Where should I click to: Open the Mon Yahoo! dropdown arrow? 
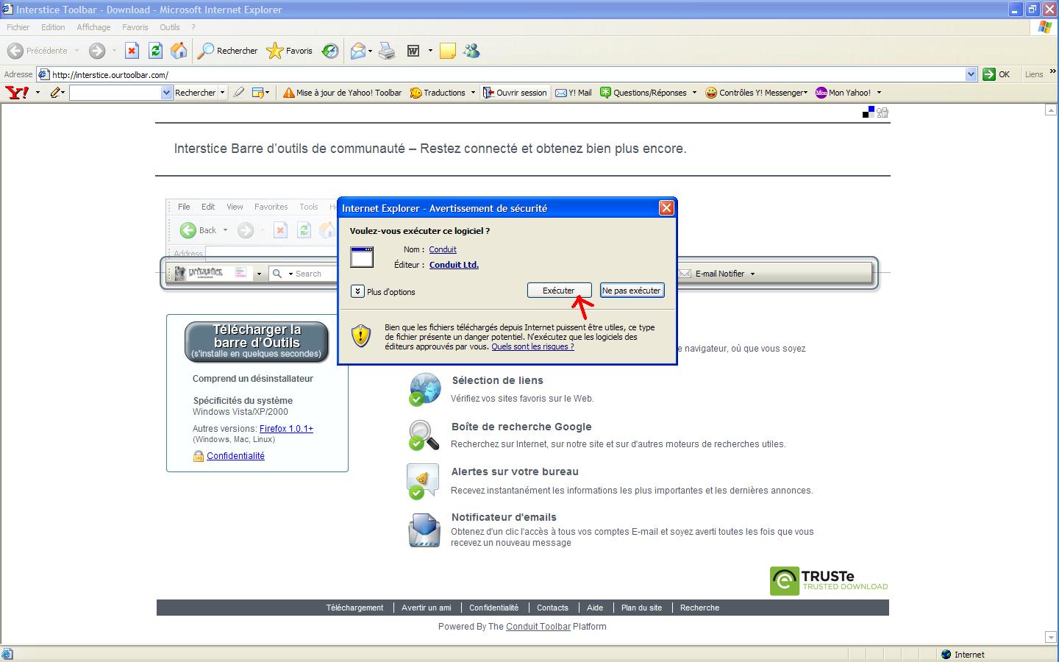click(x=879, y=93)
